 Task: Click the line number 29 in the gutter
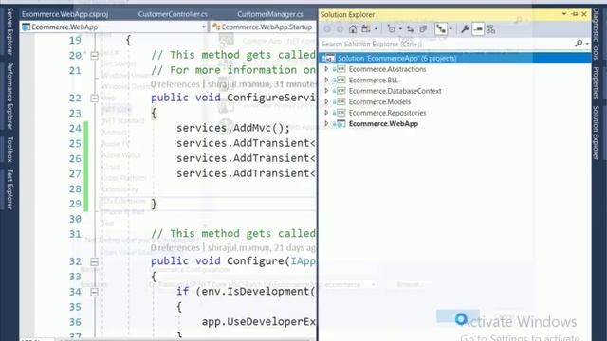pos(75,204)
